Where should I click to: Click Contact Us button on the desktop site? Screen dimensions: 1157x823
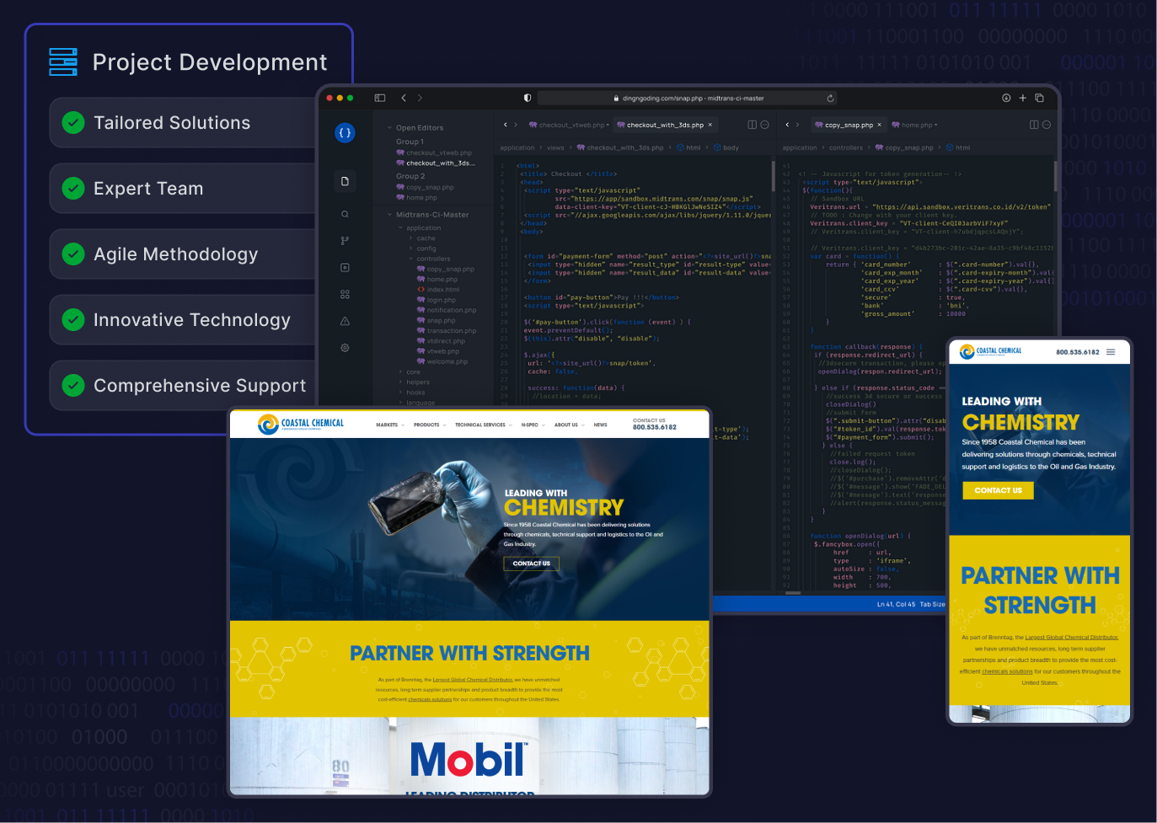531,564
